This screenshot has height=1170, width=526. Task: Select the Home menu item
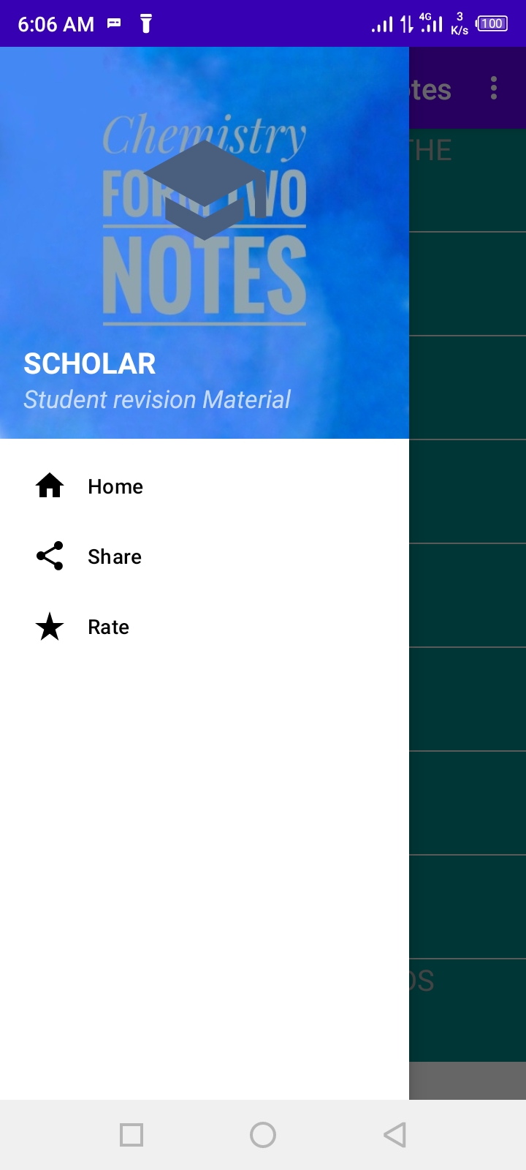(x=205, y=486)
